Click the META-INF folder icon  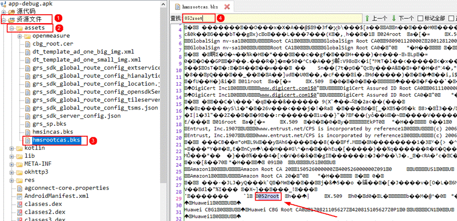point(19,164)
